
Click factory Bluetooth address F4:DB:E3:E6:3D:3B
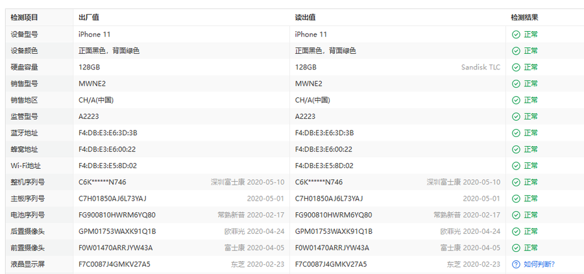(108, 133)
